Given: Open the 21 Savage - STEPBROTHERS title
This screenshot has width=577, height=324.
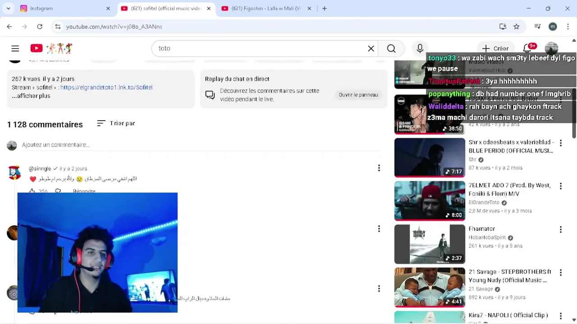Looking at the screenshot, I should coord(510,276).
